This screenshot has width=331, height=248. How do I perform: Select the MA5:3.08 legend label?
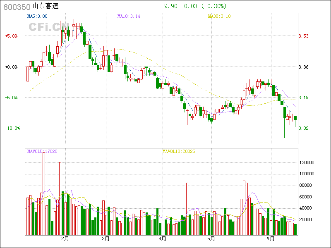pyautogui.click(x=37, y=16)
